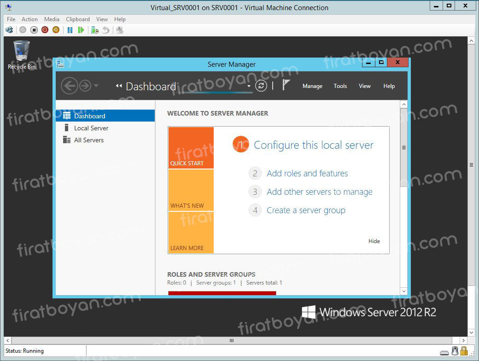
Task: Open the Clipboard menu
Action: [78, 19]
